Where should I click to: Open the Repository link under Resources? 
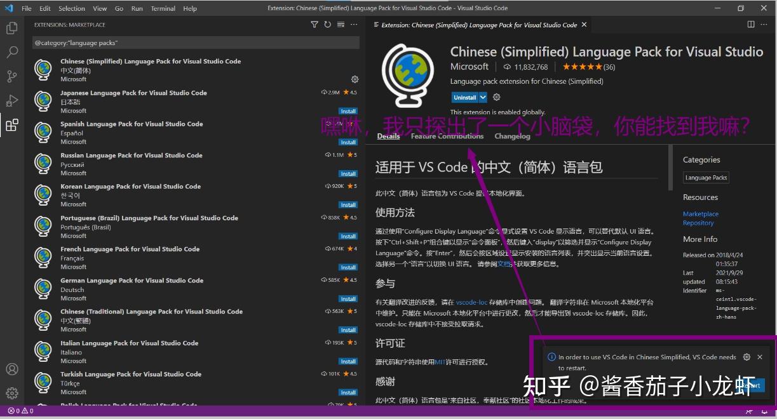pyautogui.click(x=698, y=223)
